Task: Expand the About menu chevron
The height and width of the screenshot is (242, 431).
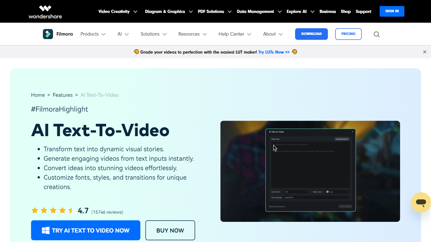Action: [x=281, y=34]
